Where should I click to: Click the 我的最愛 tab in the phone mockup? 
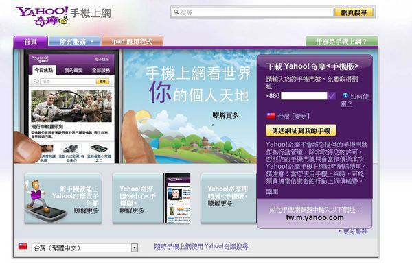click(73, 71)
